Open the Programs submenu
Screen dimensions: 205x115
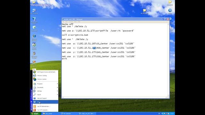[x=45, y=84]
